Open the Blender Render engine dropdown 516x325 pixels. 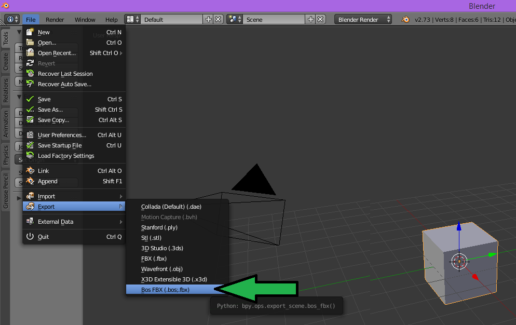(x=363, y=19)
